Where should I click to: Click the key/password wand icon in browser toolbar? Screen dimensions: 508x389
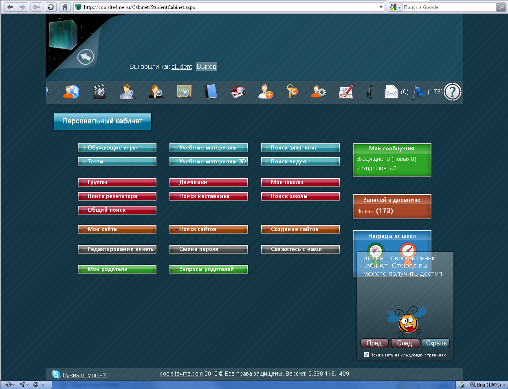pos(36,7)
